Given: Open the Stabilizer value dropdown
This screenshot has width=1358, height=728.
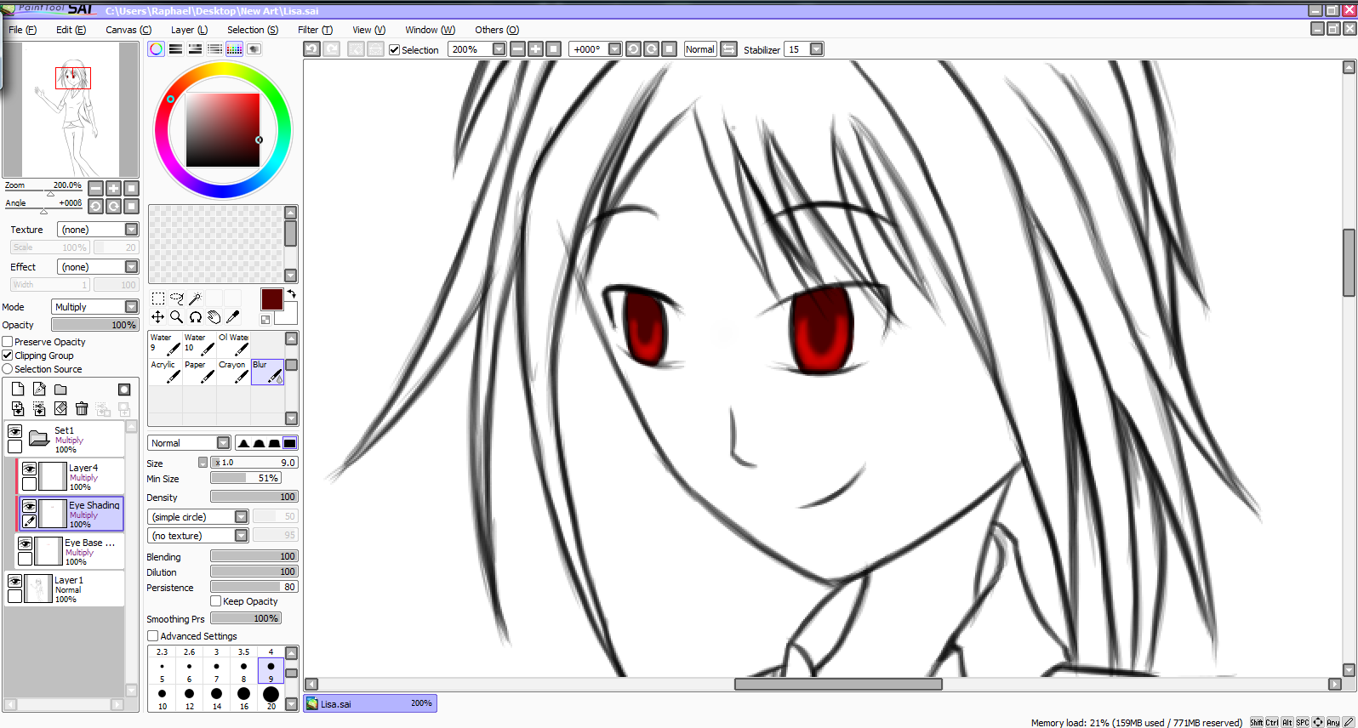Looking at the screenshot, I should (816, 49).
